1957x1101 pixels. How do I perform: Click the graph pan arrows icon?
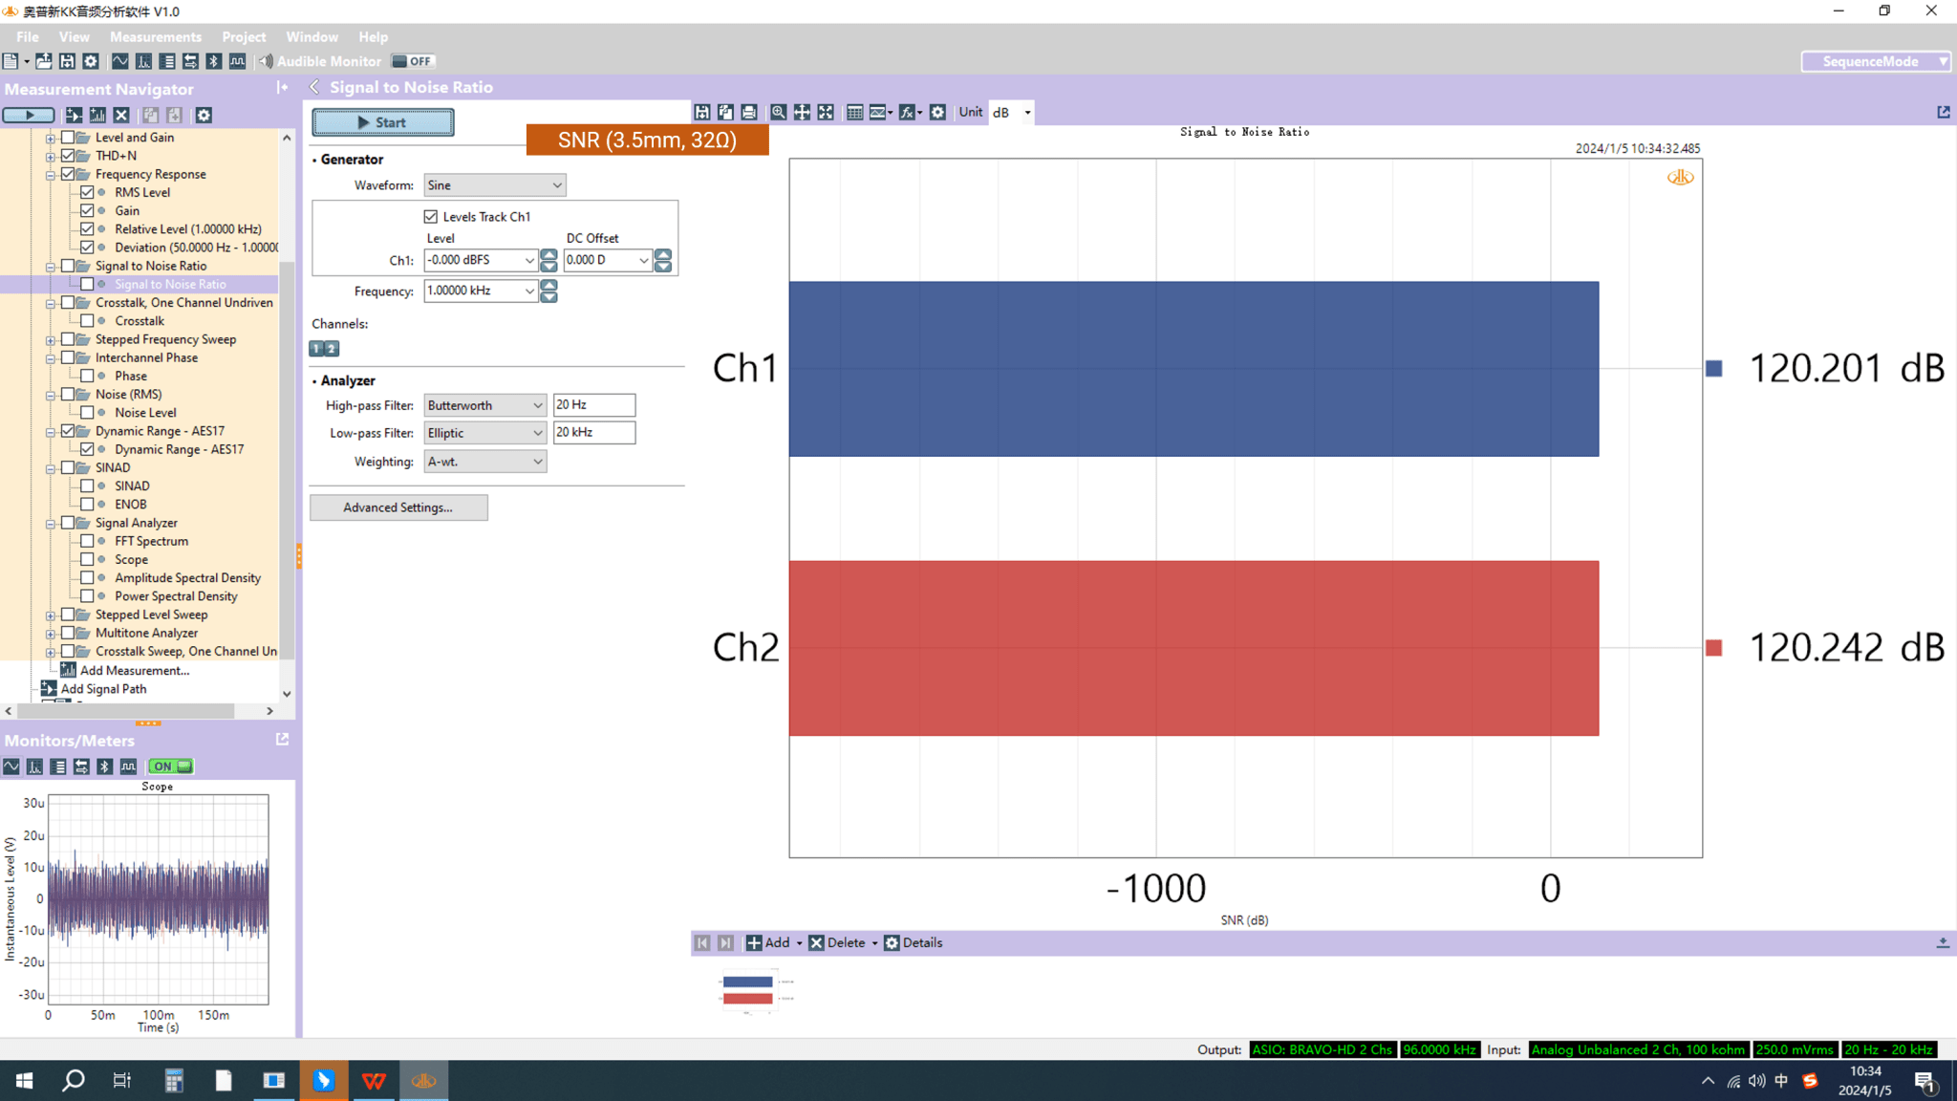(802, 112)
